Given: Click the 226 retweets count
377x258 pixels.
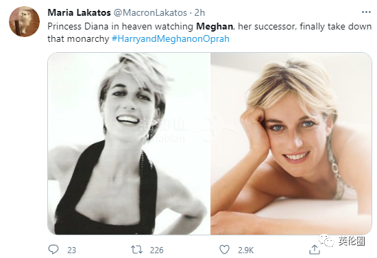Looking at the screenshot, I should coord(157,250).
